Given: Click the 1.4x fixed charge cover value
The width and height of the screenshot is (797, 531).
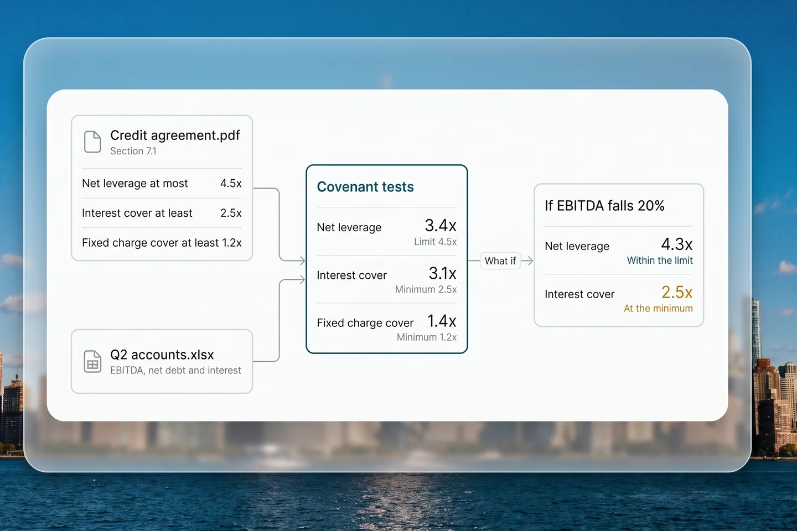Looking at the screenshot, I should [442, 321].
